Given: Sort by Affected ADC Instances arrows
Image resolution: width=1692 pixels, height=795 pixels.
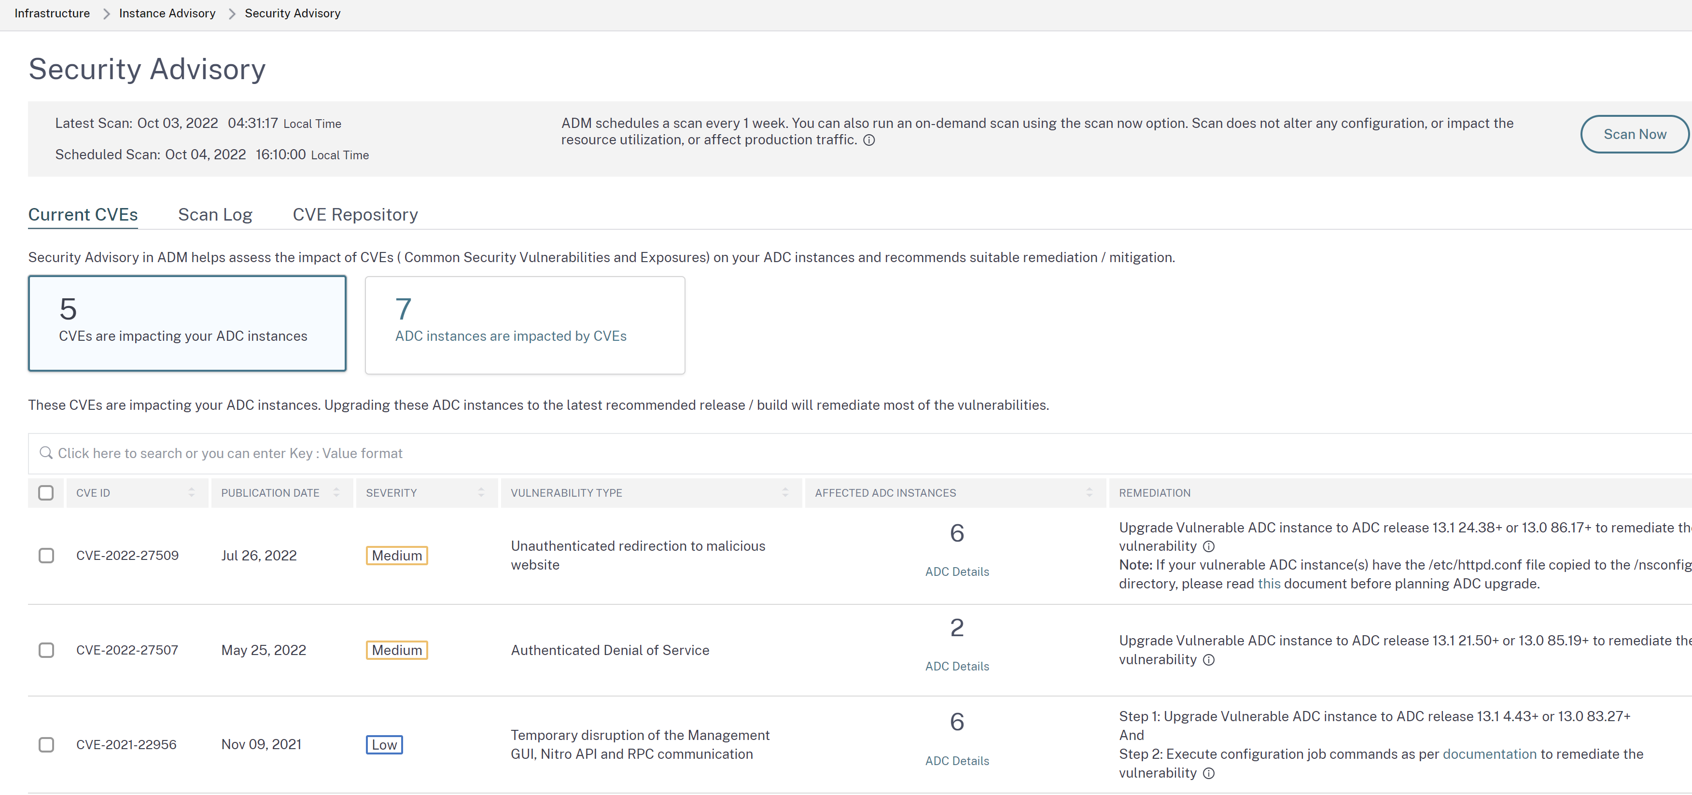Looking at the screenshot, I should pos(1089,493).
